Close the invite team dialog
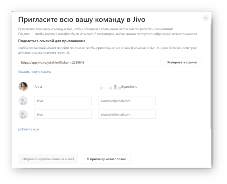The width and height of the screenshot is (227, 184). coord(205,18)
